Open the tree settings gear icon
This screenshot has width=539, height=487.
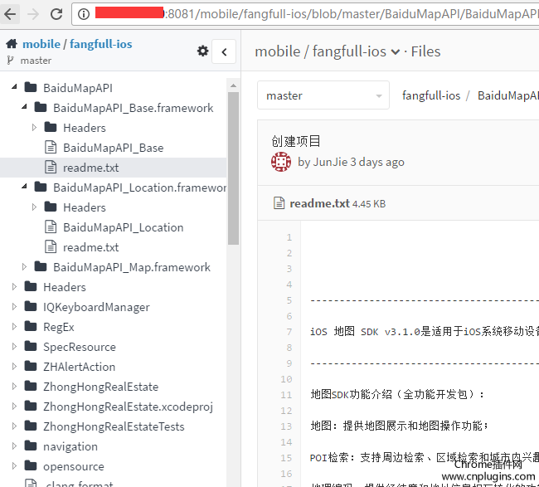point(202,51)
